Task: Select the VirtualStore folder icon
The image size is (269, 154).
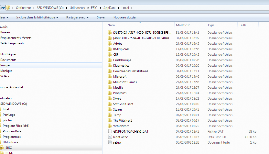Action: pos(110,126)
